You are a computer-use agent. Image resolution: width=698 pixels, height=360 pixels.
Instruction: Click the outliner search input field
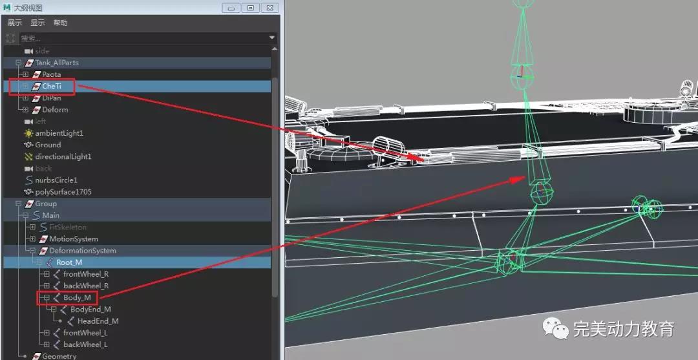142,38
